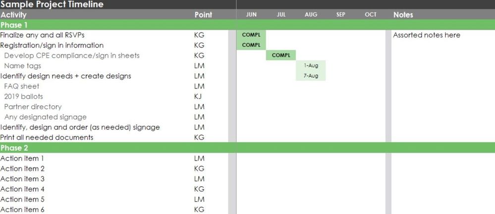Select the Phase 2 section row
This screenshot has height=214, width=495.
click(x=248, y=148)
